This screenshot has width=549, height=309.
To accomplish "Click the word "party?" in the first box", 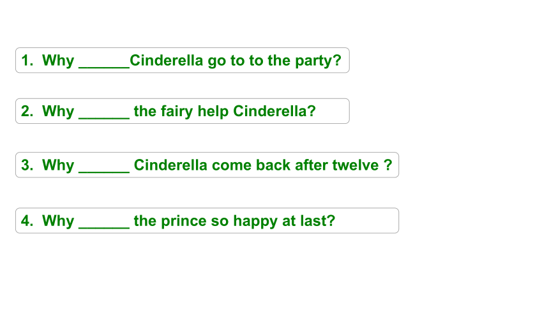I will click(318, 61).
